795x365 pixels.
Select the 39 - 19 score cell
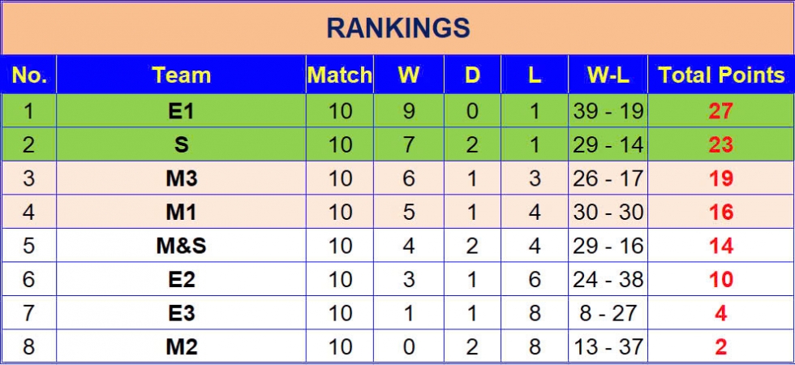608,111
